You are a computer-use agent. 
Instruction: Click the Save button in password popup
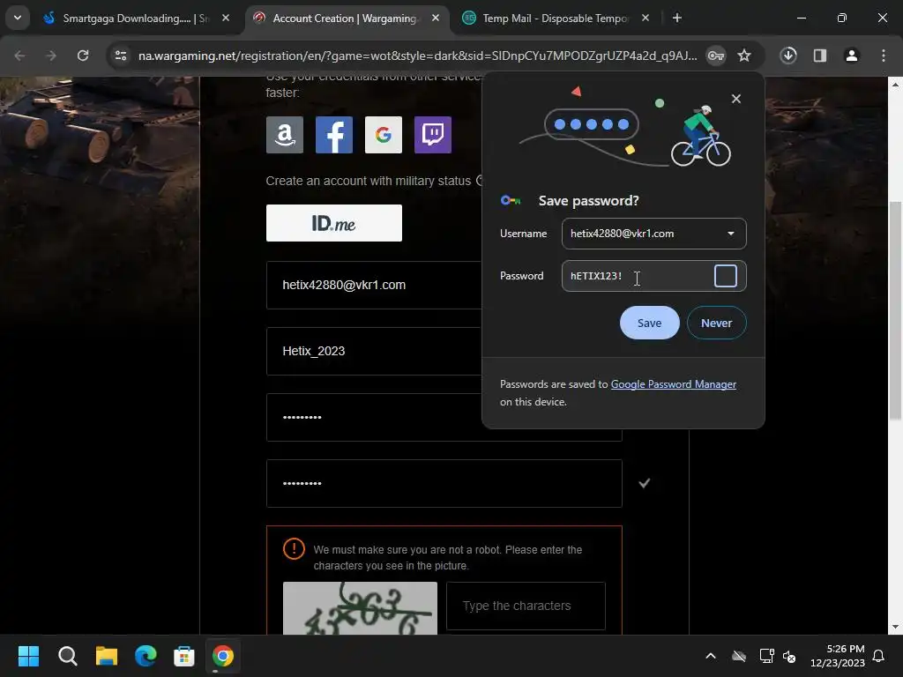(649, 323)
